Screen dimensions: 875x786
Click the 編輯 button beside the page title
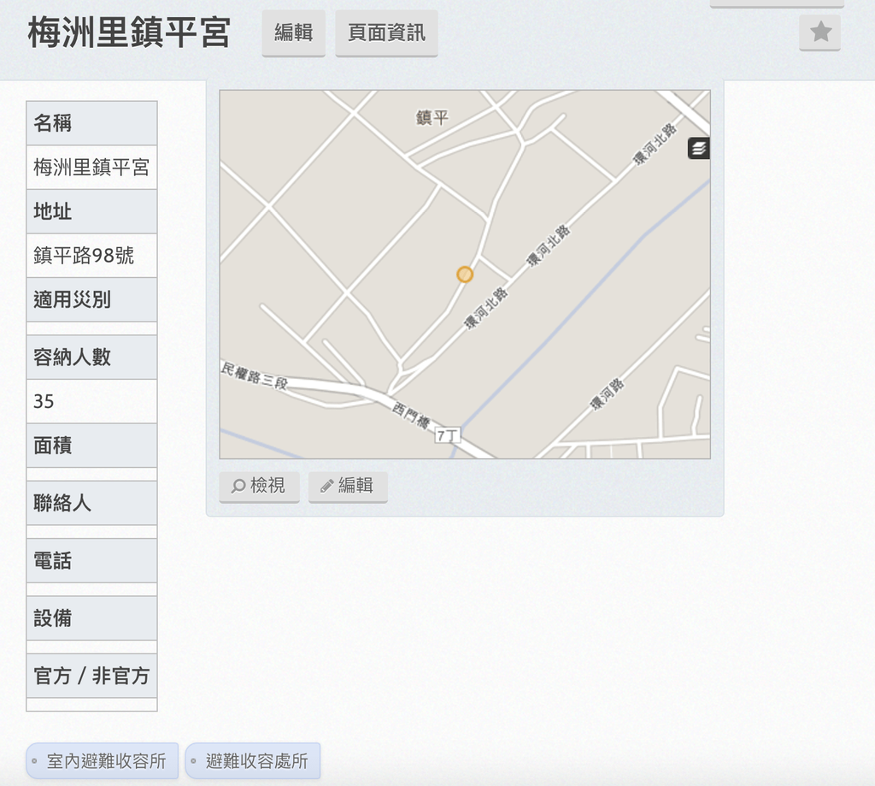(x=294, y=33)
